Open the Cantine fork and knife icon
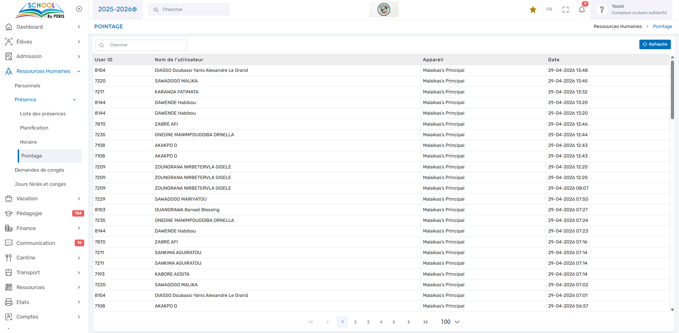The image size is (679, 333). pos(8,258)
